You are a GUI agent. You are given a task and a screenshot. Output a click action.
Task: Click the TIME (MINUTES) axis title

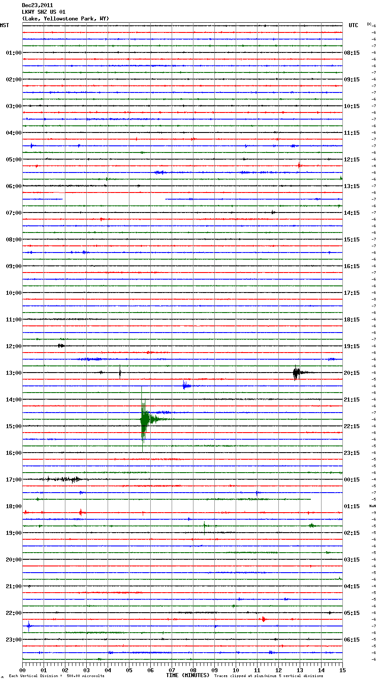tap(188, 675)
